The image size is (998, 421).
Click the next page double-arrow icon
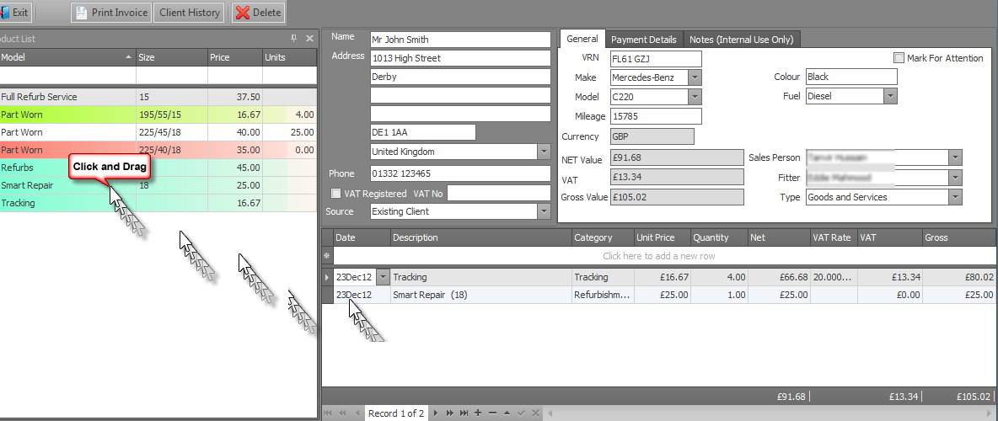click(x=448, y=413)
